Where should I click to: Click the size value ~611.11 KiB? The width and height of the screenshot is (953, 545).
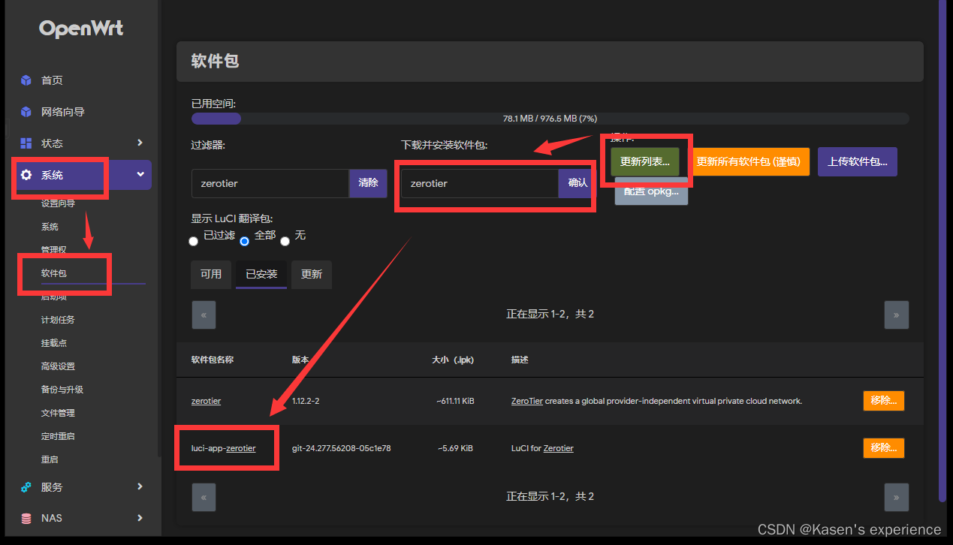tap(455, 401)
